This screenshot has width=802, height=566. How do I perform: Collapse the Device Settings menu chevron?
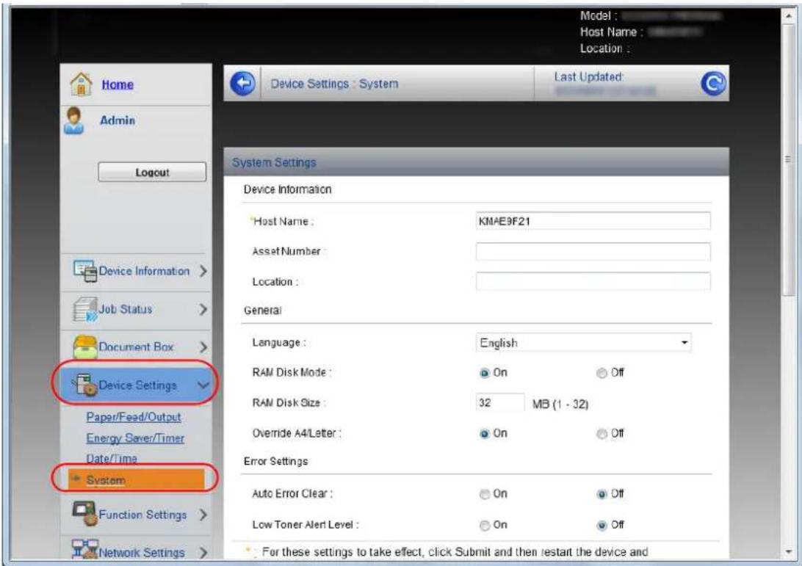click(203, 385)
